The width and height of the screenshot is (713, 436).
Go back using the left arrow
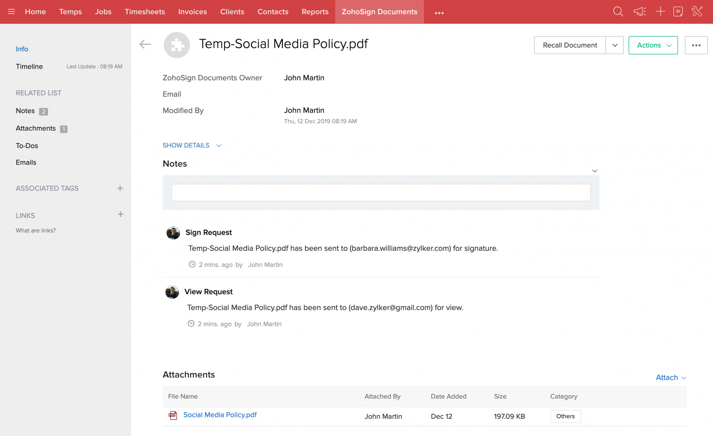point(145,44)
